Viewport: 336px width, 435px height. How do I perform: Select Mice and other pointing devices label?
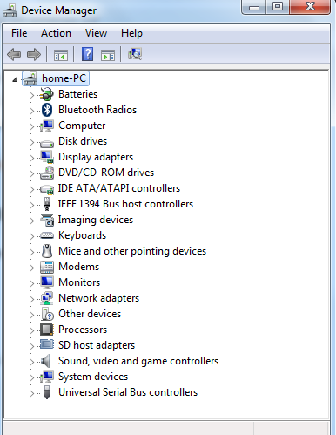tap(132, 251)
